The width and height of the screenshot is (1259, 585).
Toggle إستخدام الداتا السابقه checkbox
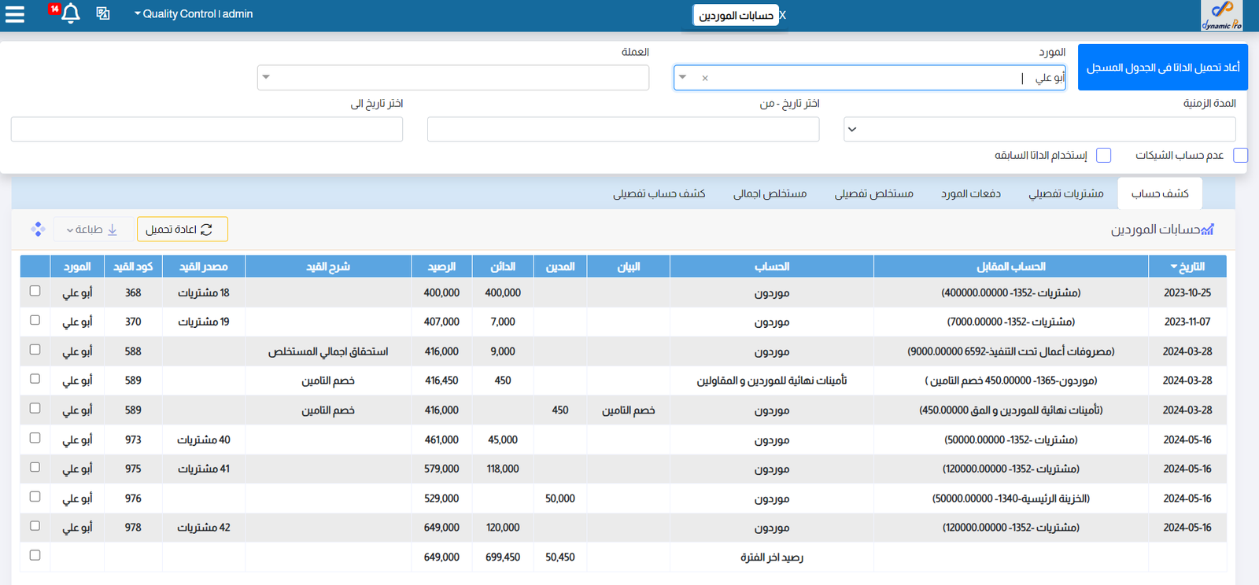pos(1103,156)
